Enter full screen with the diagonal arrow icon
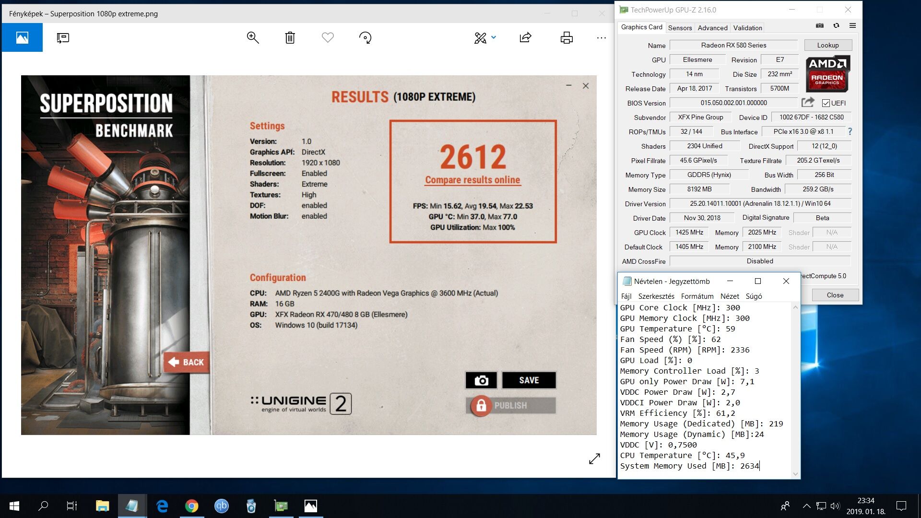The width and height of the screenshot is (921, 518). tap(594, 459)
